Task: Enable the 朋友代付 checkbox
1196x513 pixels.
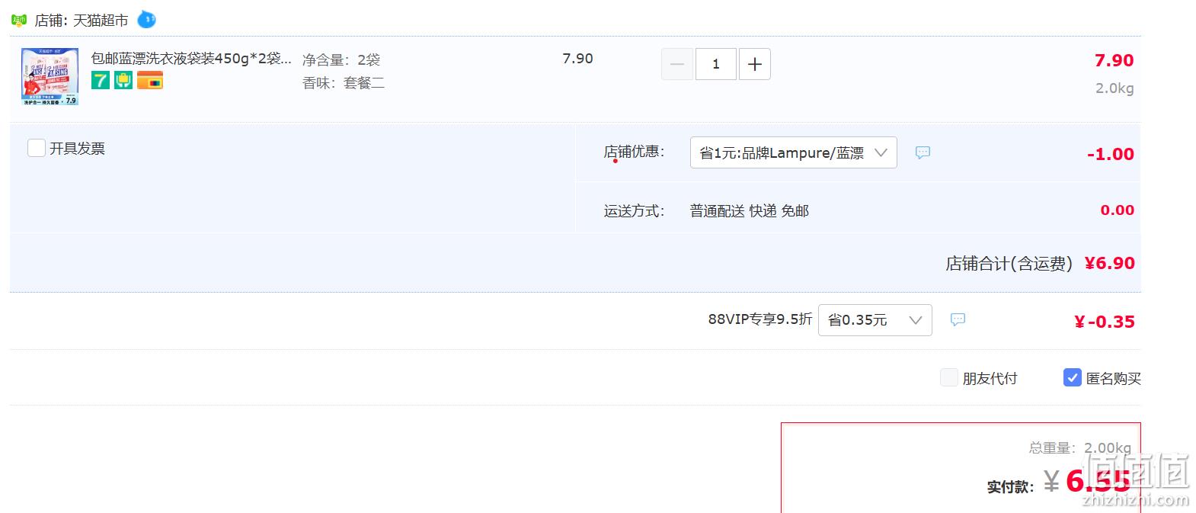Action: point(949,377)
